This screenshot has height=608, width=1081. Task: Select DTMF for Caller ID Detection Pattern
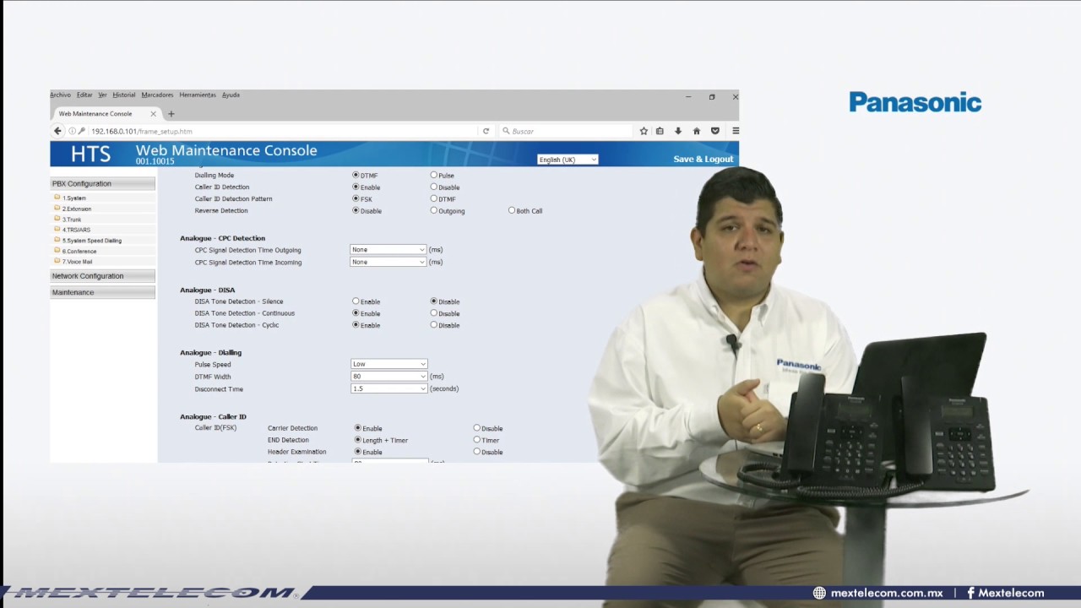[x=434, y=198]
